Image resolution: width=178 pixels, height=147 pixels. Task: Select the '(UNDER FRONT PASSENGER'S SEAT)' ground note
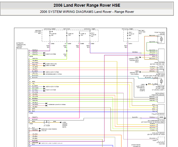click(134, 60)
